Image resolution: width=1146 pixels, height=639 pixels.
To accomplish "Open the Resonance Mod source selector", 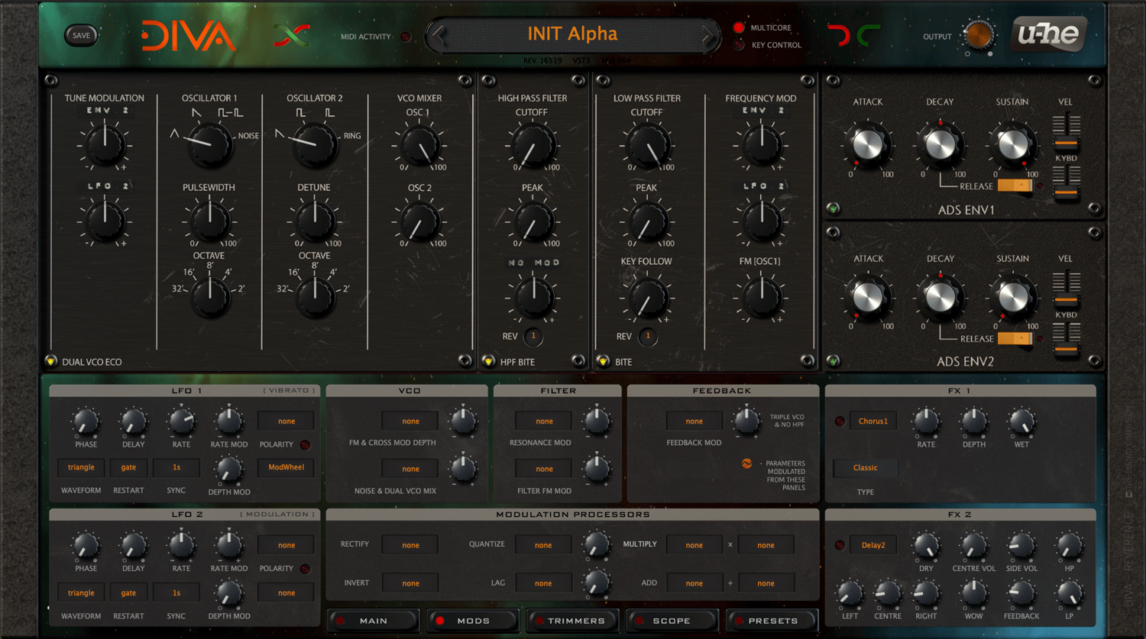I will [545, 421].
